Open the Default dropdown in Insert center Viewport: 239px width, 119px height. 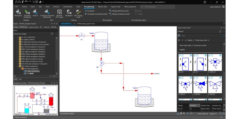coord(220,31)
